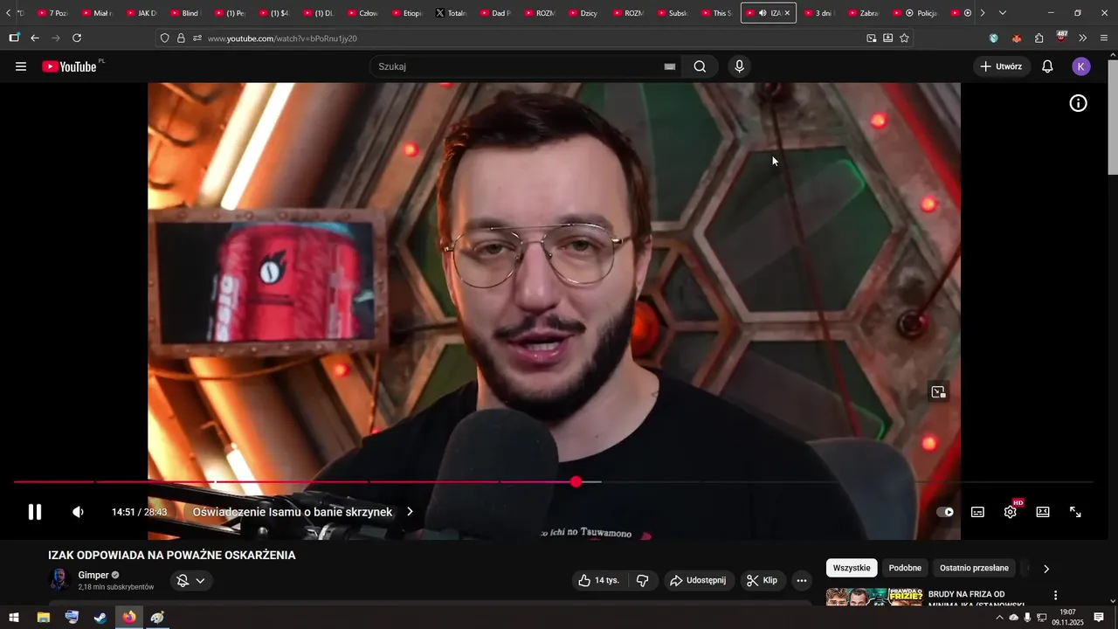This screenshot has height=629, width=1118.
Task: Open browser extensions puzzle icon
Action: (1039, 38)
